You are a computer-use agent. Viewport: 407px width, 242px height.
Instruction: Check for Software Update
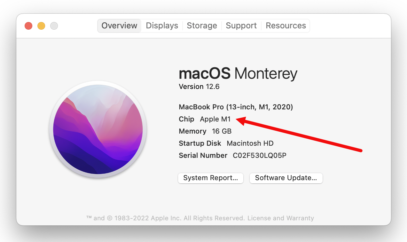286,178
